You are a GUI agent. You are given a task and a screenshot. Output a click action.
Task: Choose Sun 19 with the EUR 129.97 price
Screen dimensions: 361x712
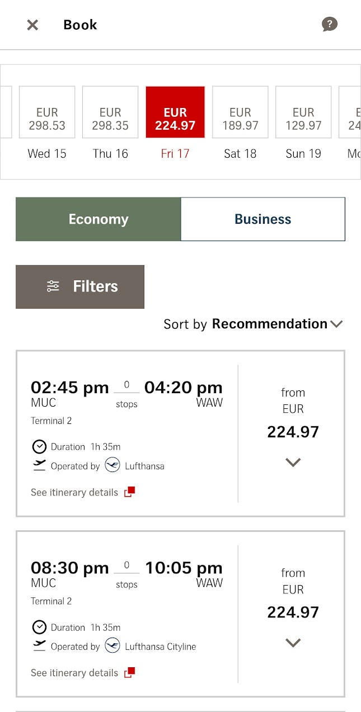(x=303, y=112)
